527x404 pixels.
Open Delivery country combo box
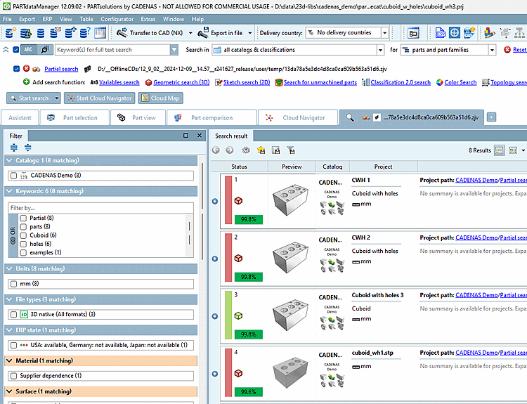tap(347, 32)
